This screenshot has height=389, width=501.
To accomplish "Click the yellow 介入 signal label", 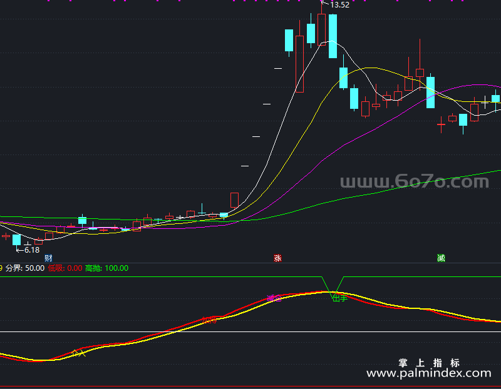I will [x=78, y=353].
